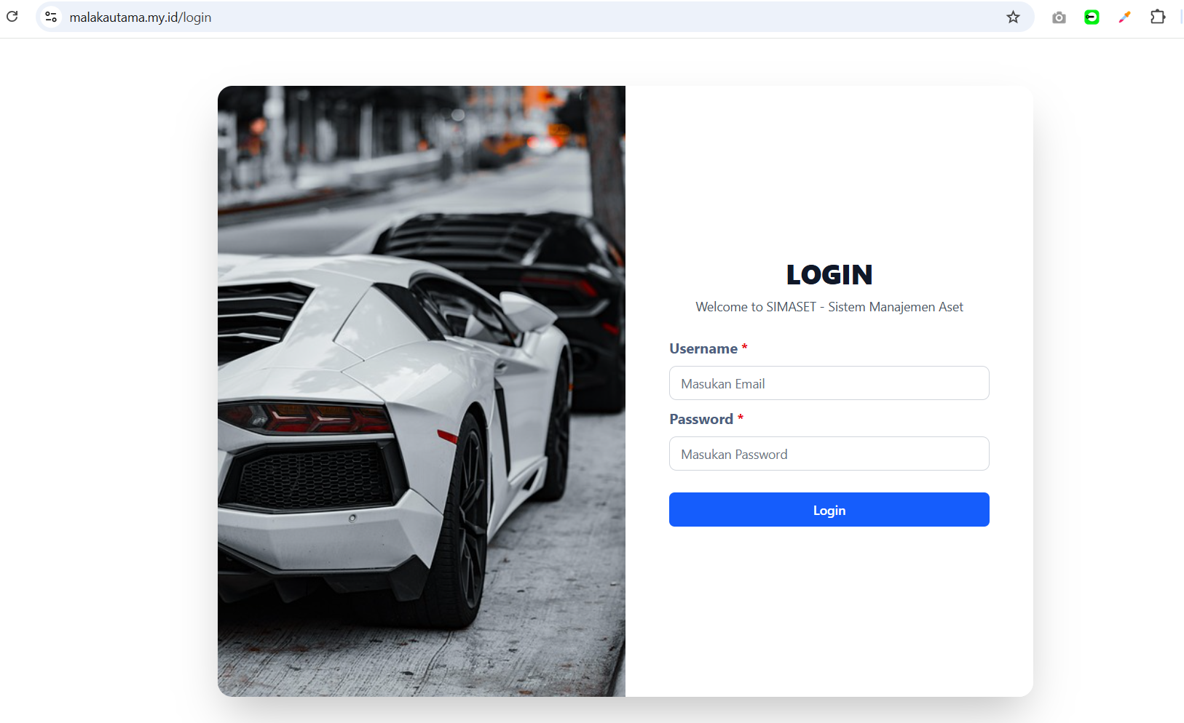Click the red asterisk next to Username

pyautogui.click(x=744, y=348)
